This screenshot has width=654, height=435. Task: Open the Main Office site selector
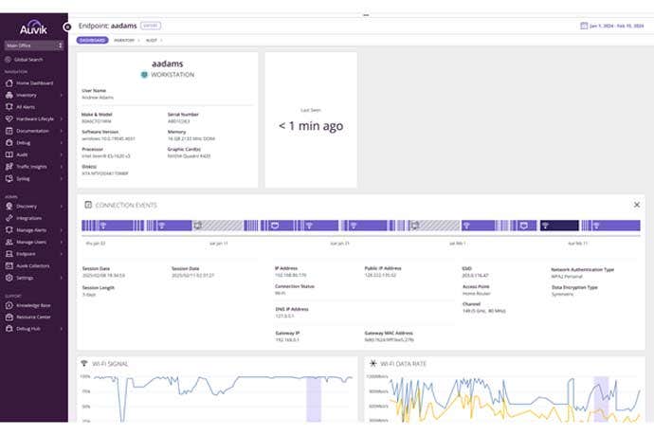coord(34,45)
